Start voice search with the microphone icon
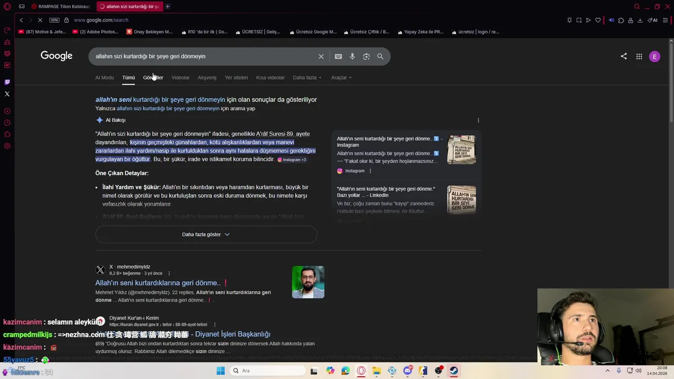 352,56
